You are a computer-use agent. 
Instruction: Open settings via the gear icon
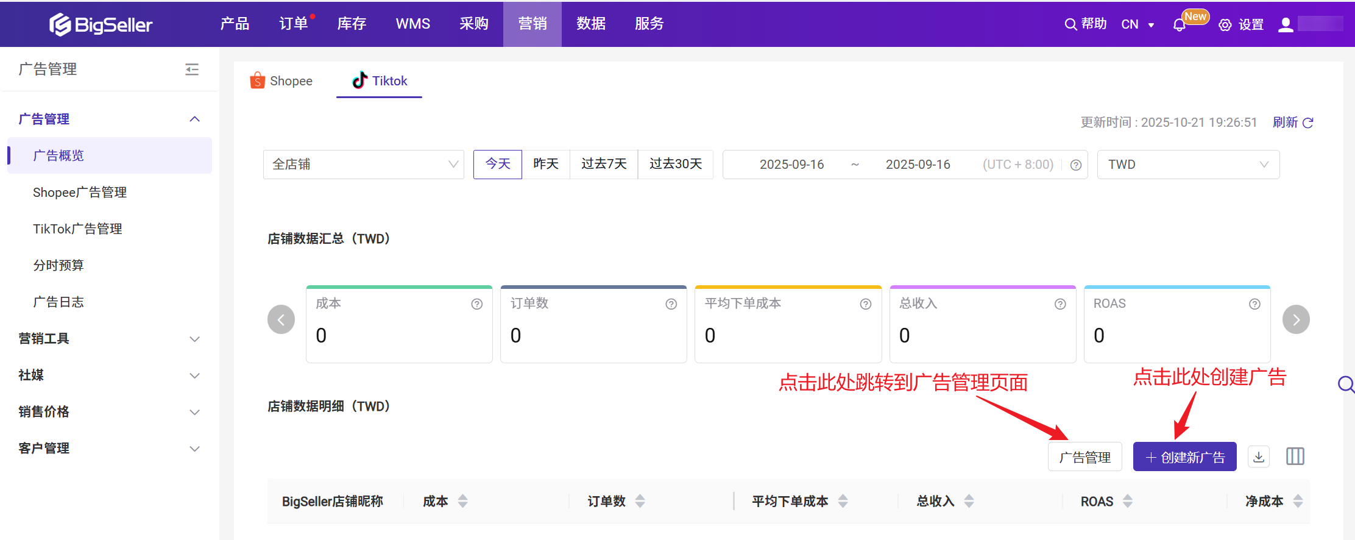pos(1225,25)
